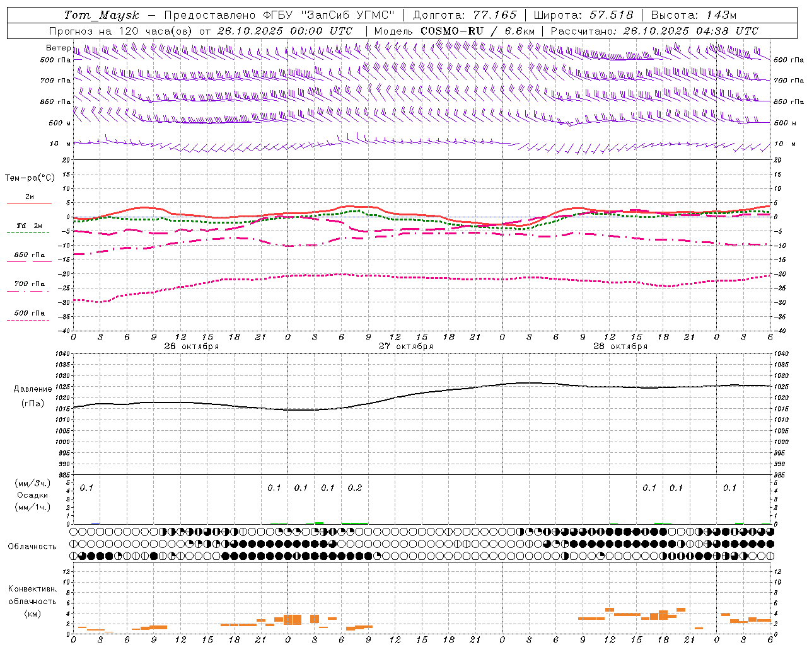The image size is (807, 645).
Task: Click the "Конвективн." convective cloud label
Action: [x=32, y=589]
